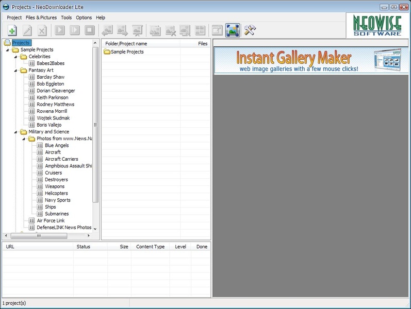Select the Babes2Babes project
The width and height of the screenshot is (411, 309).
[x=51, y=63]
